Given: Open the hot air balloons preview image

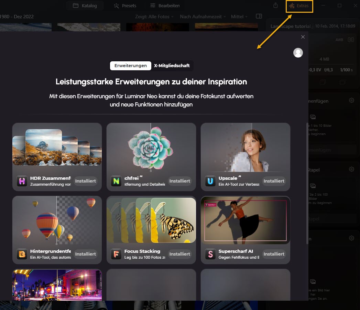Looking at the screenshot, I should (x=57, y=220).
